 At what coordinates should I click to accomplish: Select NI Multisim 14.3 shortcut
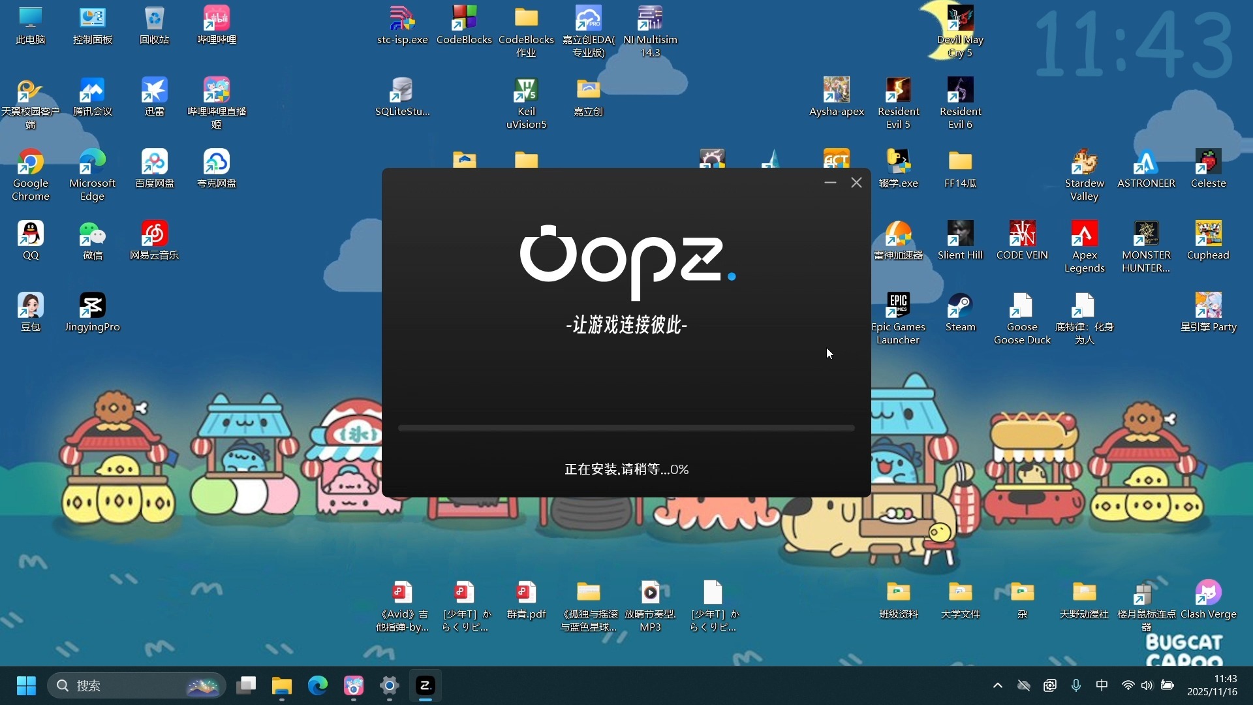(651, 32)
